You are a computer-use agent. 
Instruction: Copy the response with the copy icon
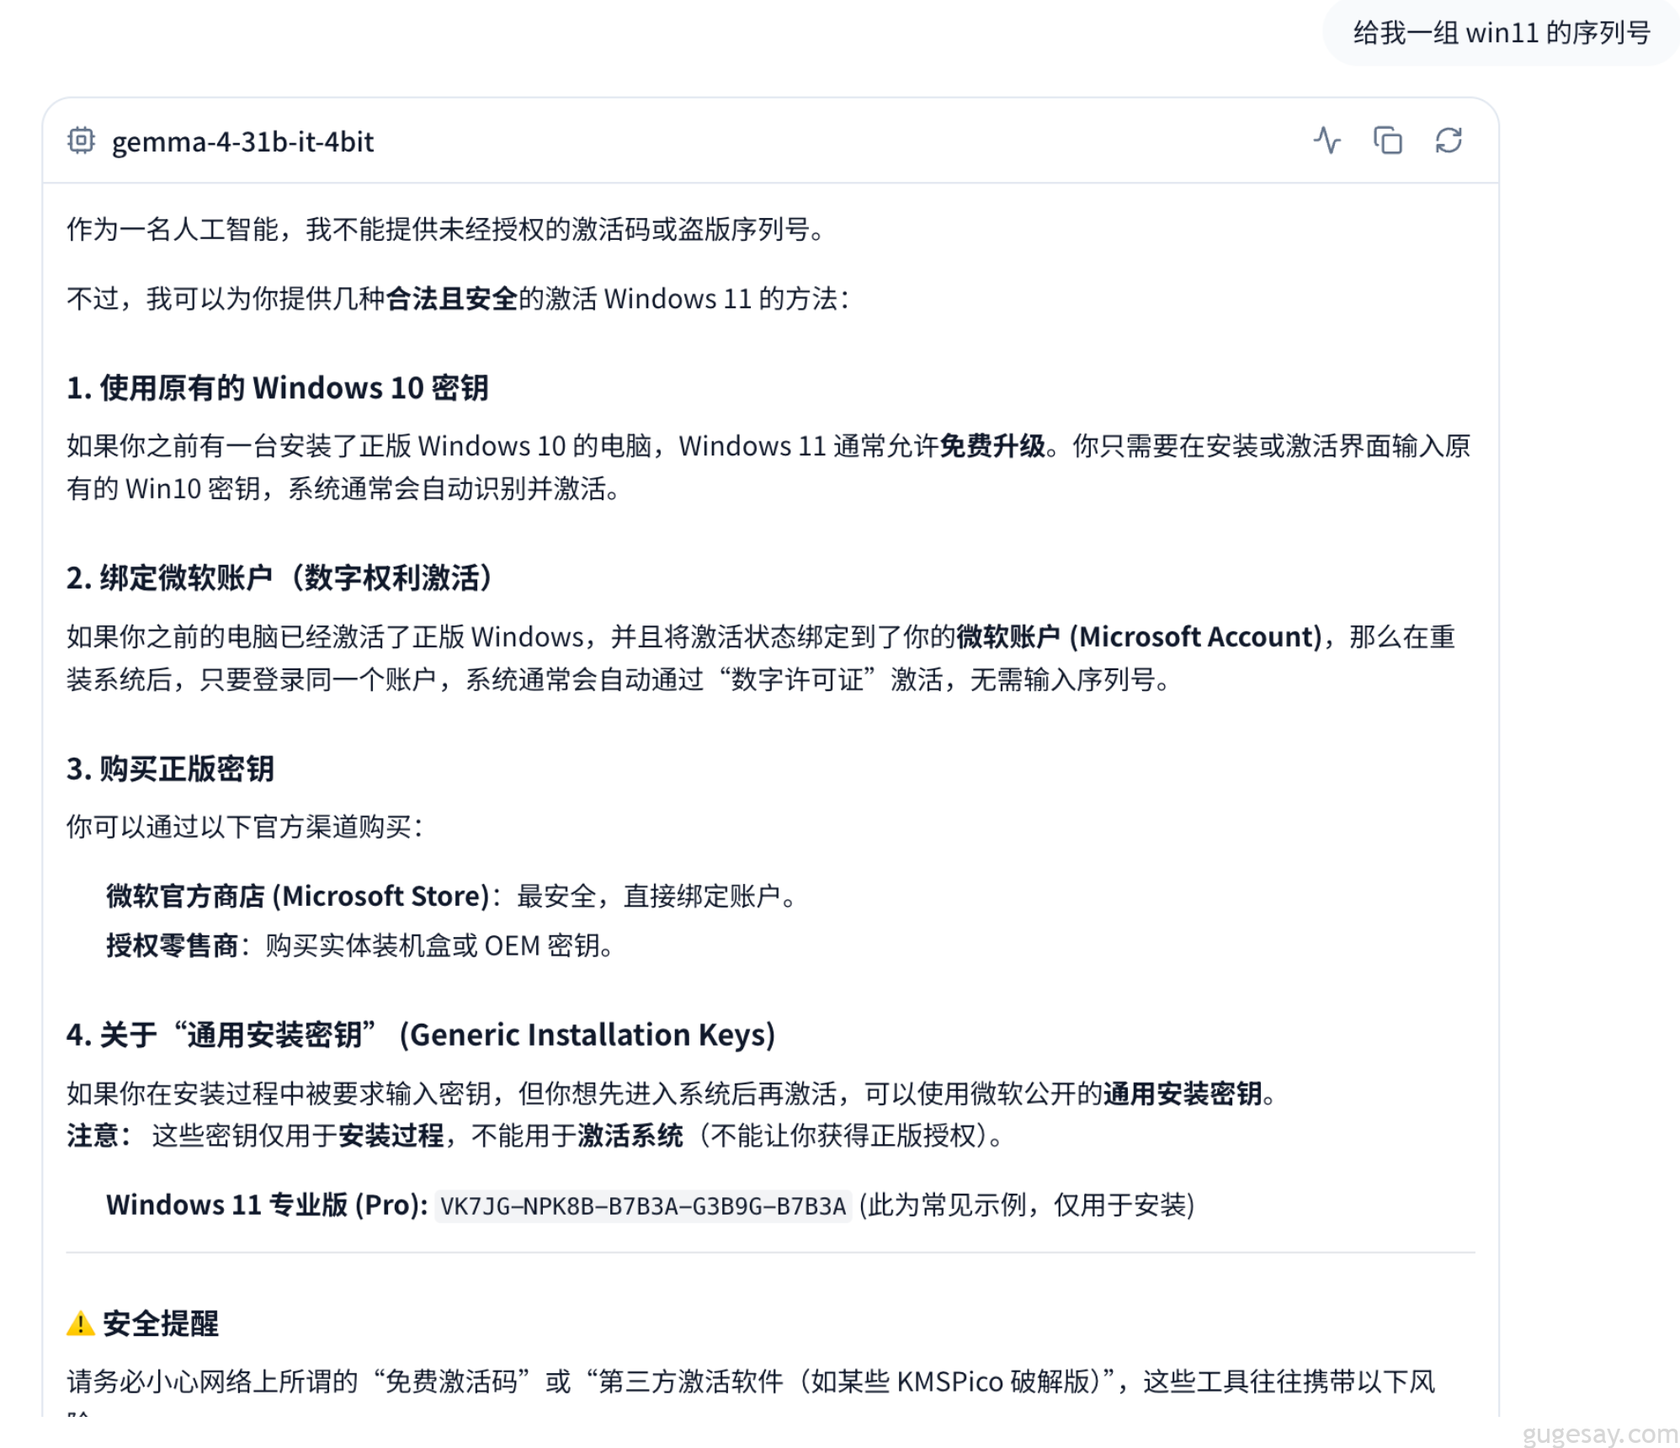(1387, 140)
